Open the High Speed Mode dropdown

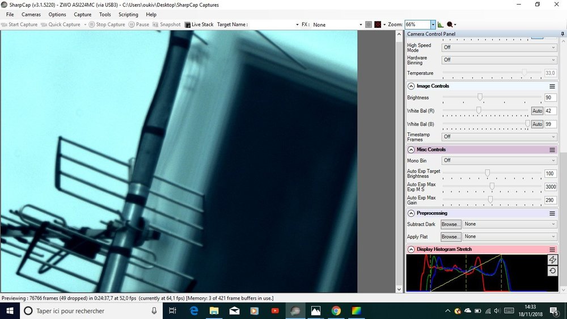(500, 48)
